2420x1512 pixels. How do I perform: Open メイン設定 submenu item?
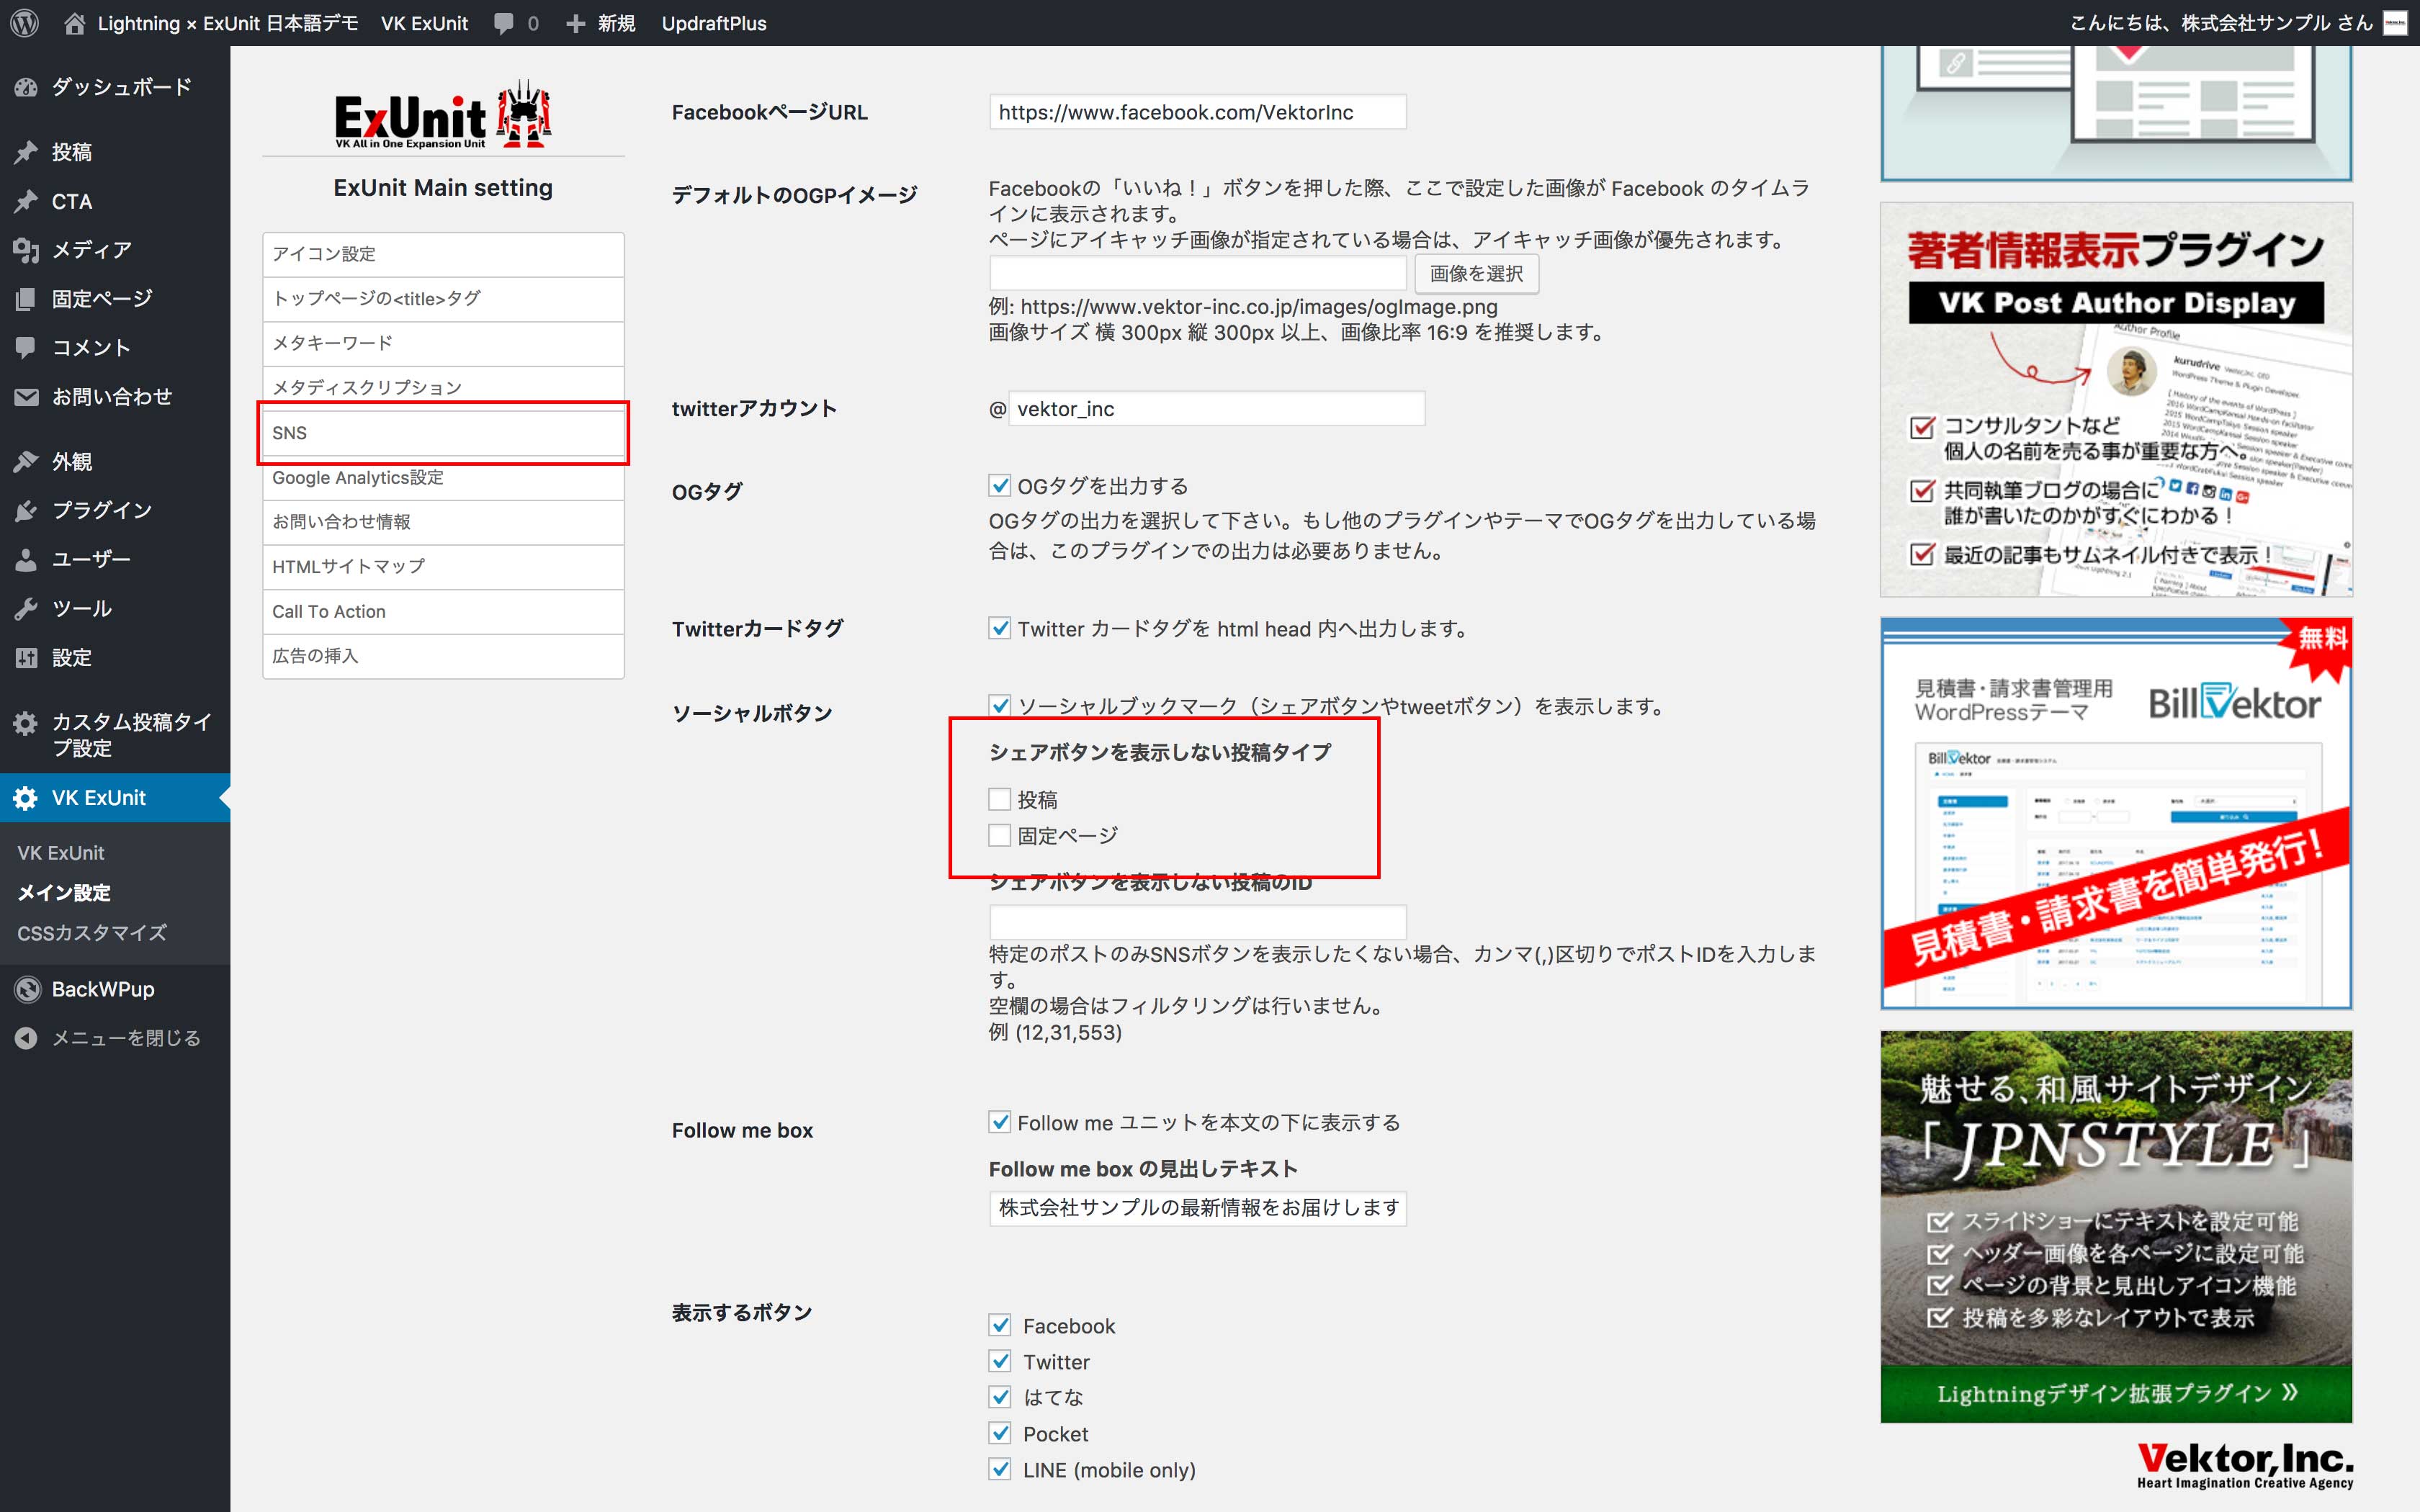pos(64,892)
